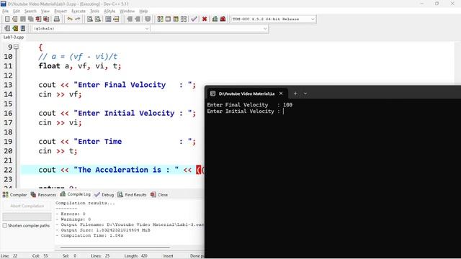Click the Save All toolbar icon
The image size is (461, 259).
coord(30,19)
